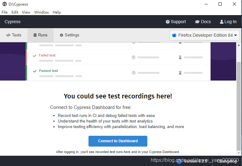The width and height of the screenshot is (242, 166).
Task: Click the Runs database icon
Action: (x=35, y=35)
